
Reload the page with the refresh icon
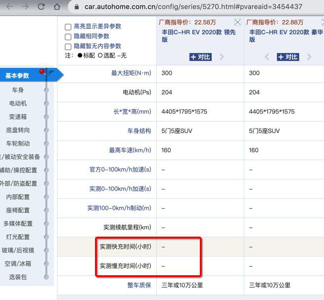point(41,6)
